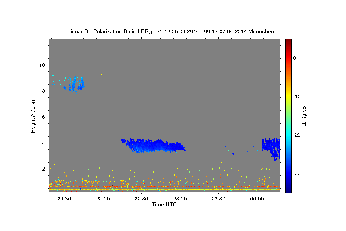Click the 'Time UTC' axis label

164,204
